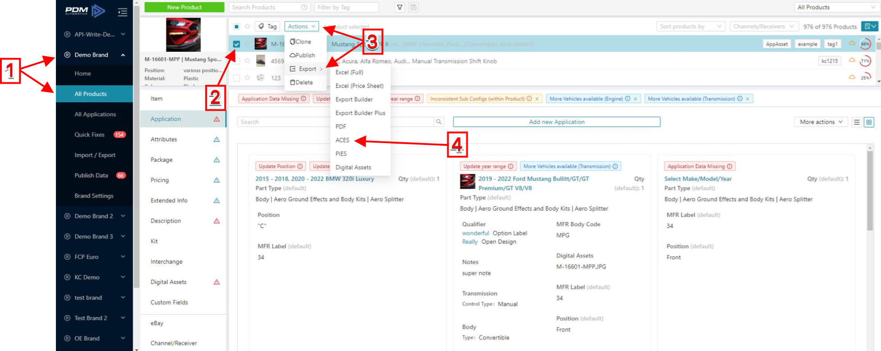Open the Channels/Receivers dropdown
The image size is (881, 351).
(x=764, y=27)
